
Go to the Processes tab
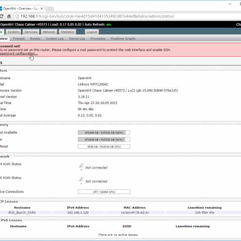pyautogui.click(x=98, y=39)
